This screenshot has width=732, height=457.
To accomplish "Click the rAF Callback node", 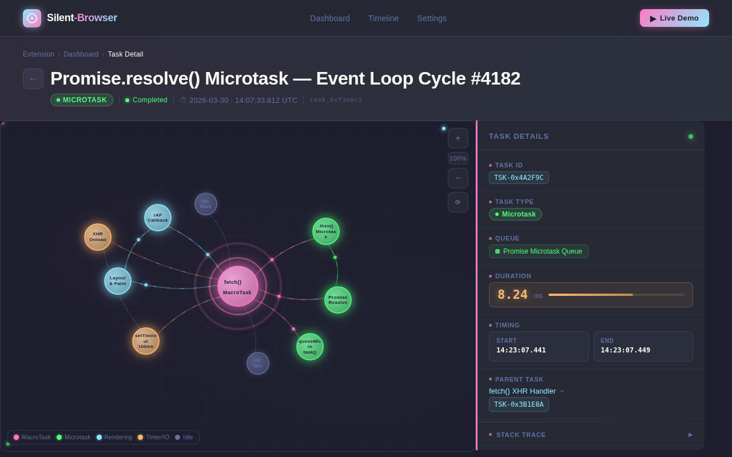I will click(x=157, y=218).
